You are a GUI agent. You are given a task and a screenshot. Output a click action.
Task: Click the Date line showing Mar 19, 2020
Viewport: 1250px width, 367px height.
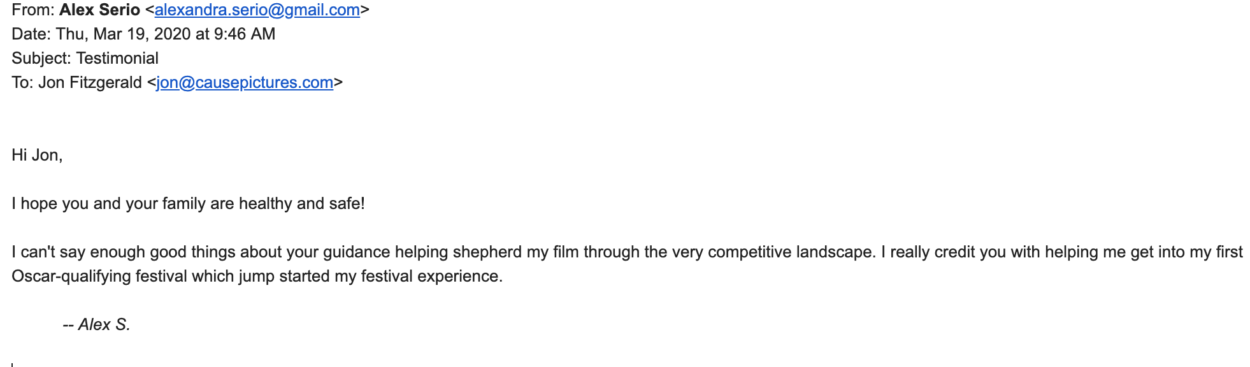pos(143,34)
